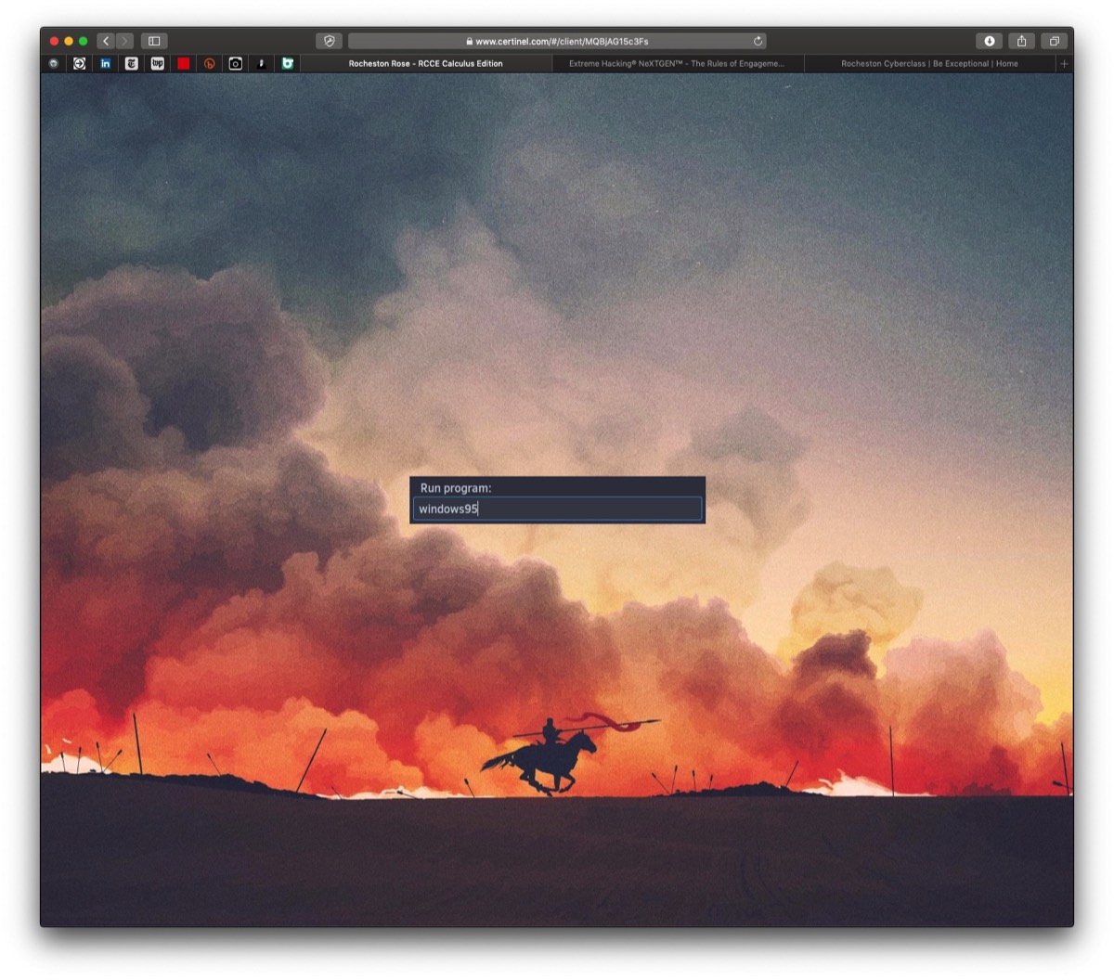Click the lock icon in the address bar

[470, 41]
